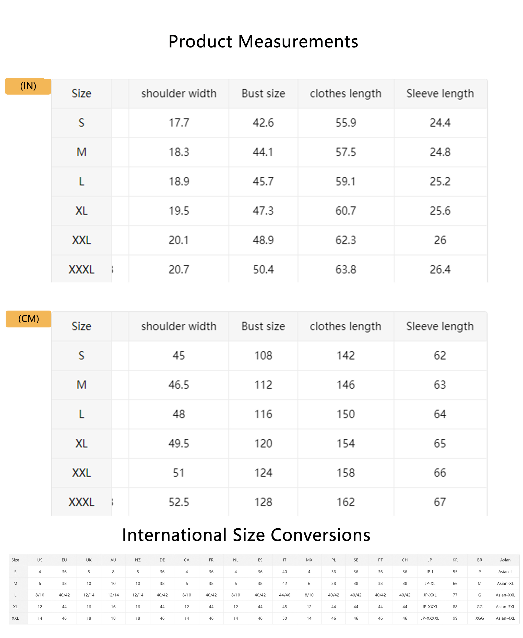Select the XXXL row label in inches table
The width and height of the screenshot is (523, 638).
81,270
